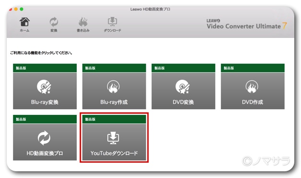Open the 書き込み burn toolbar icon
Viewport: 301px width, 178px height.
point(83,22)
